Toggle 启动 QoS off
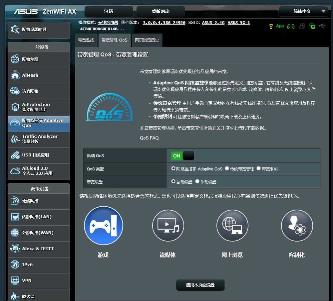The image size is (333, 301). tap(181, 155)
